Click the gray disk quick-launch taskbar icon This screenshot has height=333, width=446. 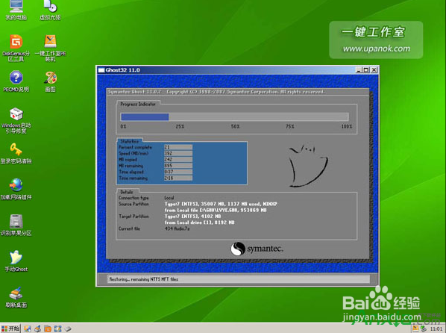[x=68, y=329]
